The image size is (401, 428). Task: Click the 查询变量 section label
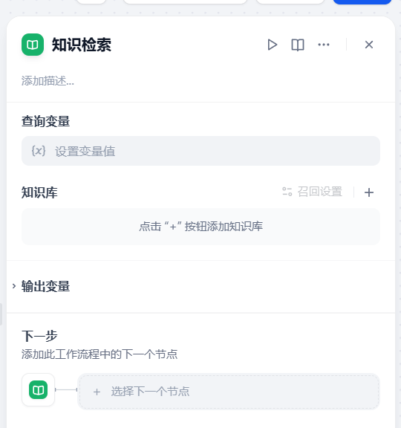[x=45, y=121]
